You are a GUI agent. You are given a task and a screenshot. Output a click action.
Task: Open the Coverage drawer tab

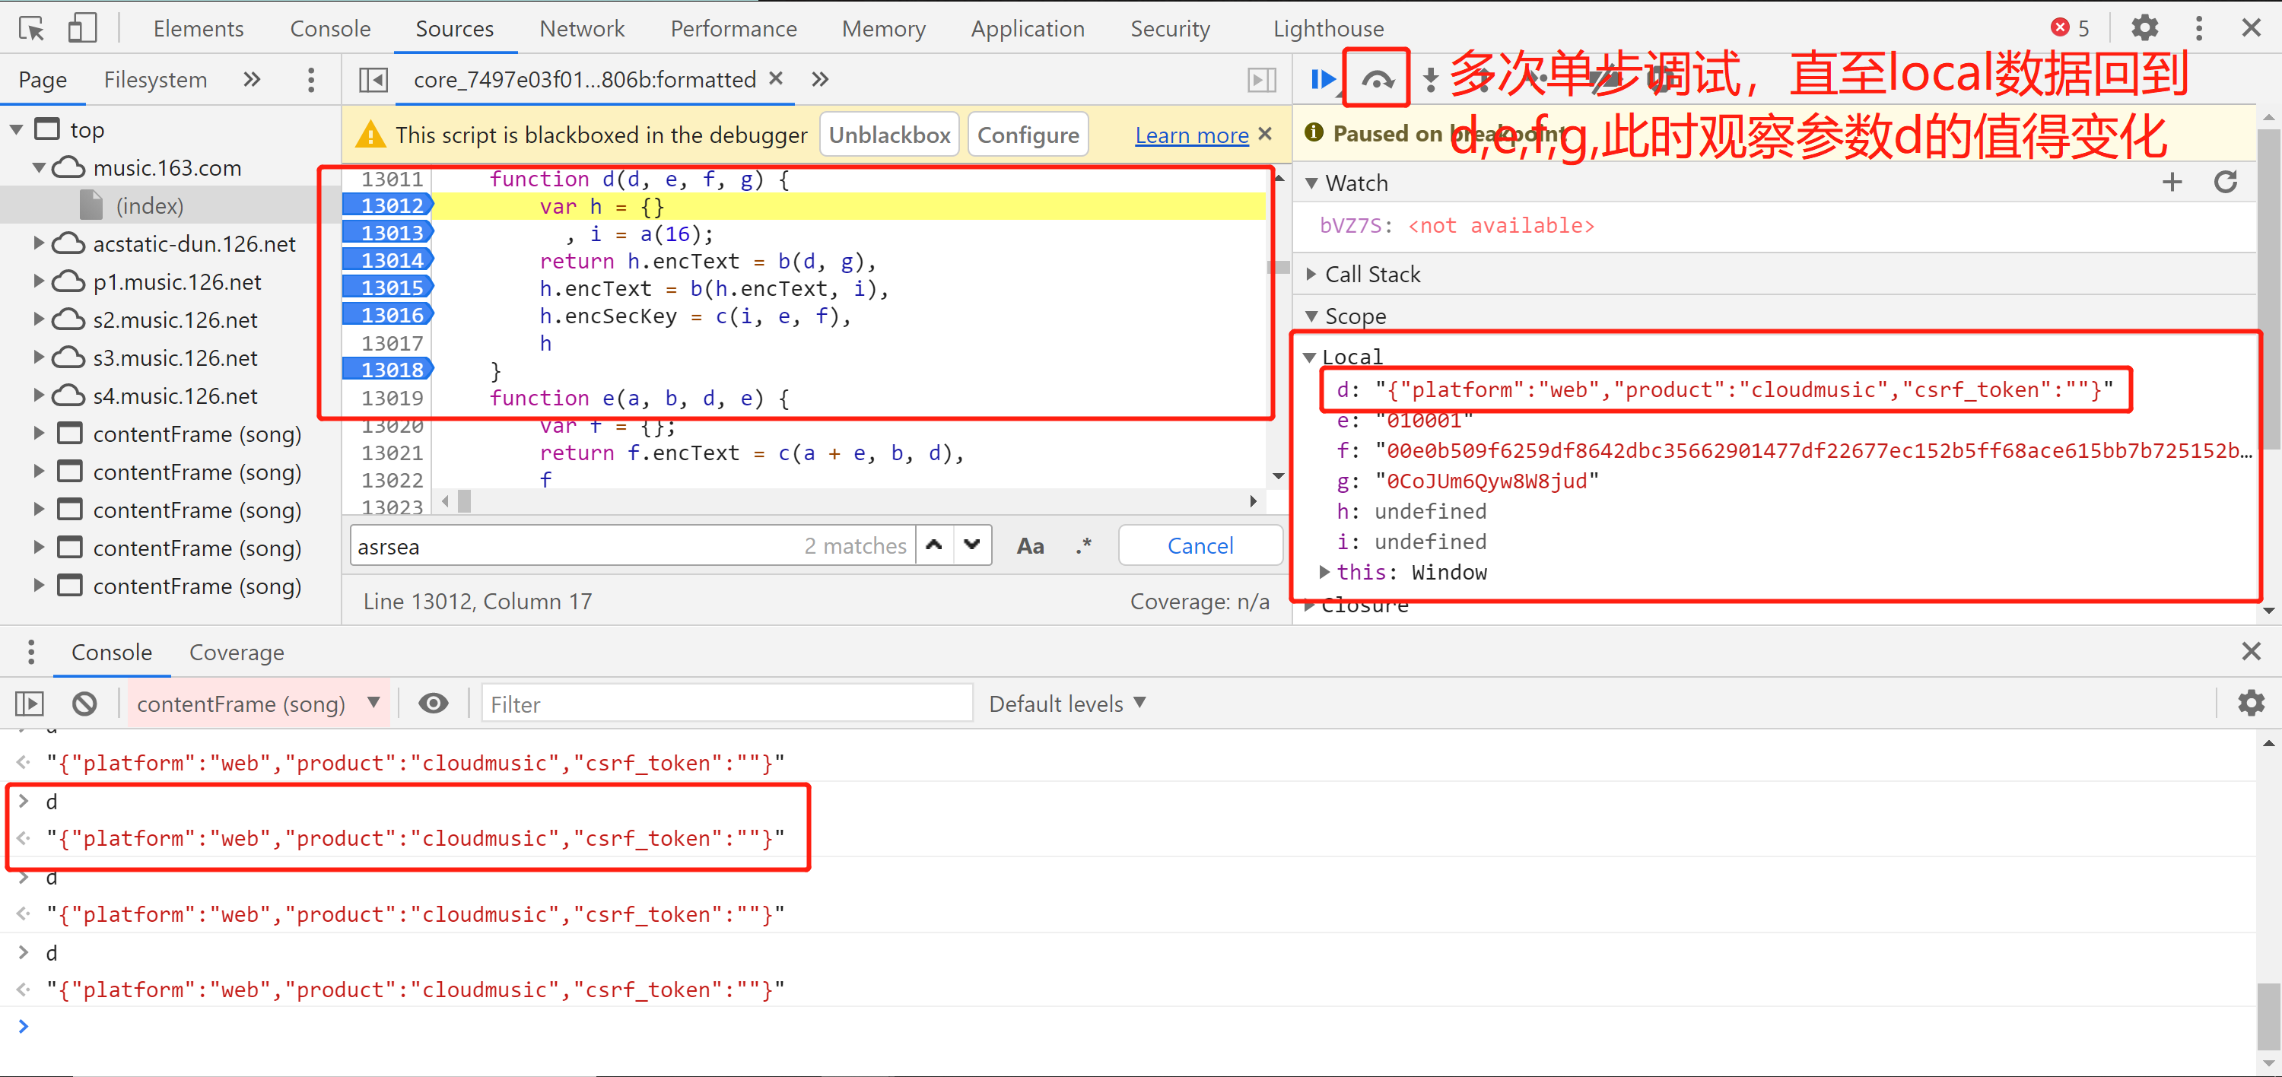coord(237,653)
